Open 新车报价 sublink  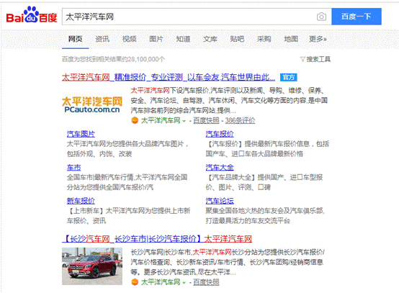[x=81, y=201]
